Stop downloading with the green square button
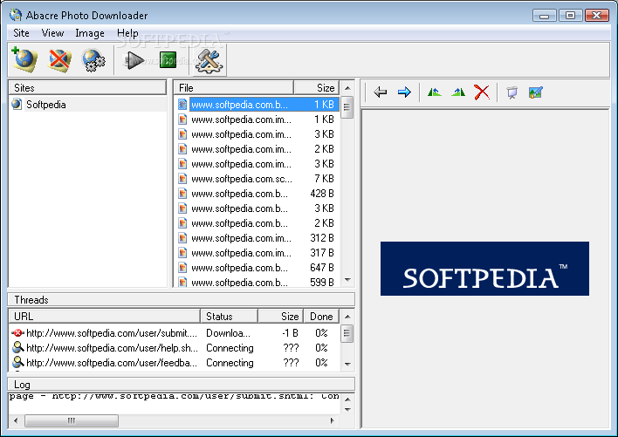Screen dimensions: 618x437 point(168,60)
